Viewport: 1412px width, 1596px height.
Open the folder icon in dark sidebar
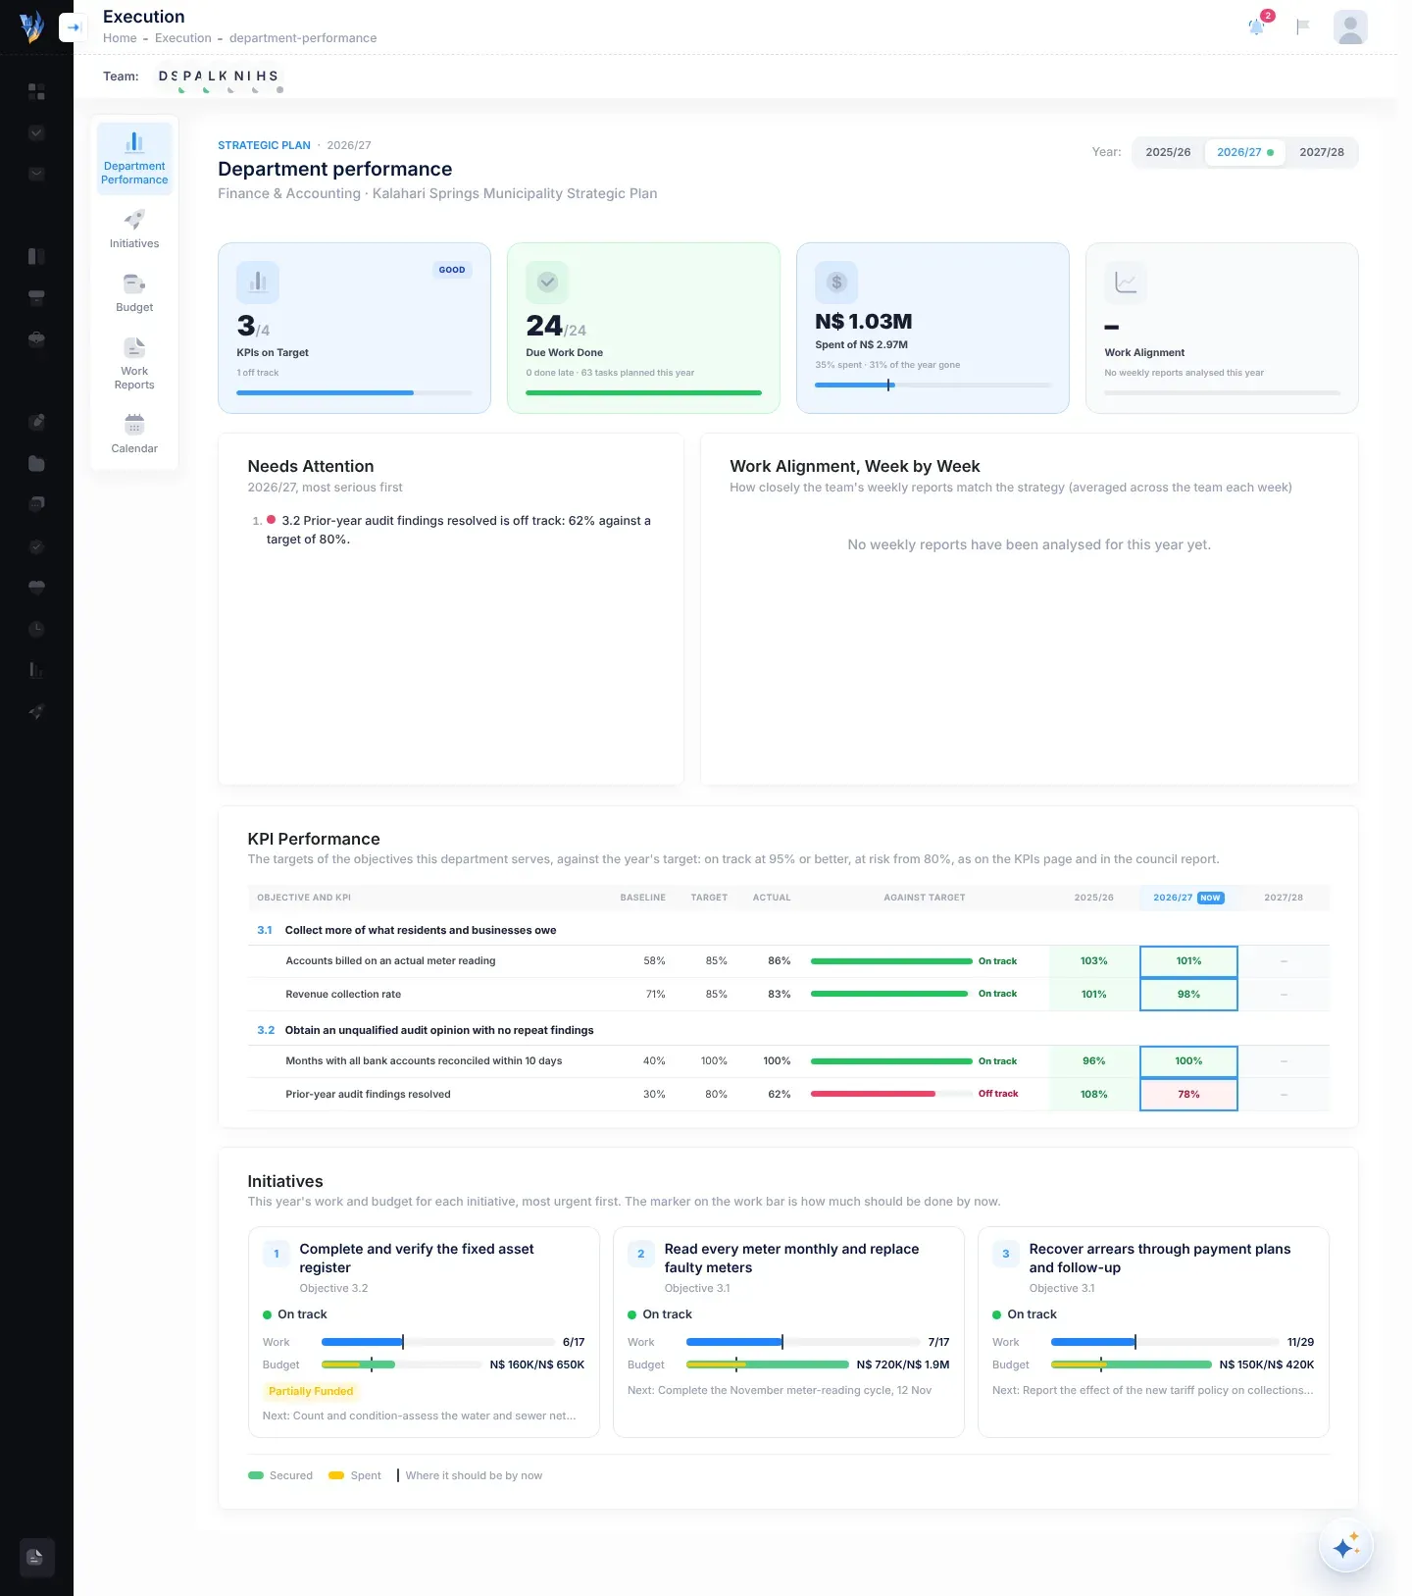pyautogui.click(x=36, y=463)
